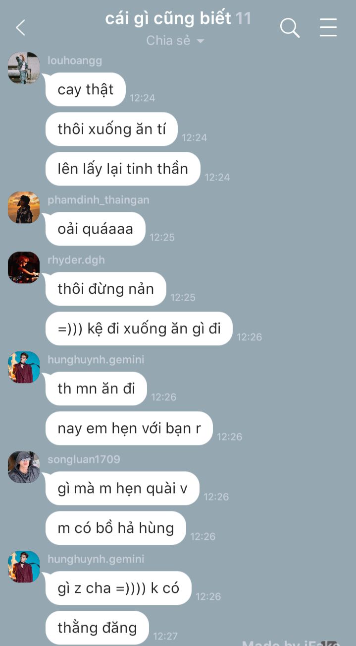
Task: Open the search magnifier icon
Action: [x=290, y=28]
